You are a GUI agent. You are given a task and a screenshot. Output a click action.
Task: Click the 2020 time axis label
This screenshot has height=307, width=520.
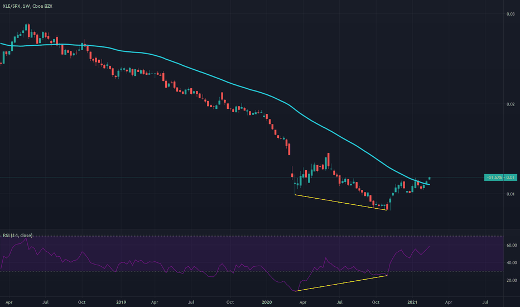(267, 302)
